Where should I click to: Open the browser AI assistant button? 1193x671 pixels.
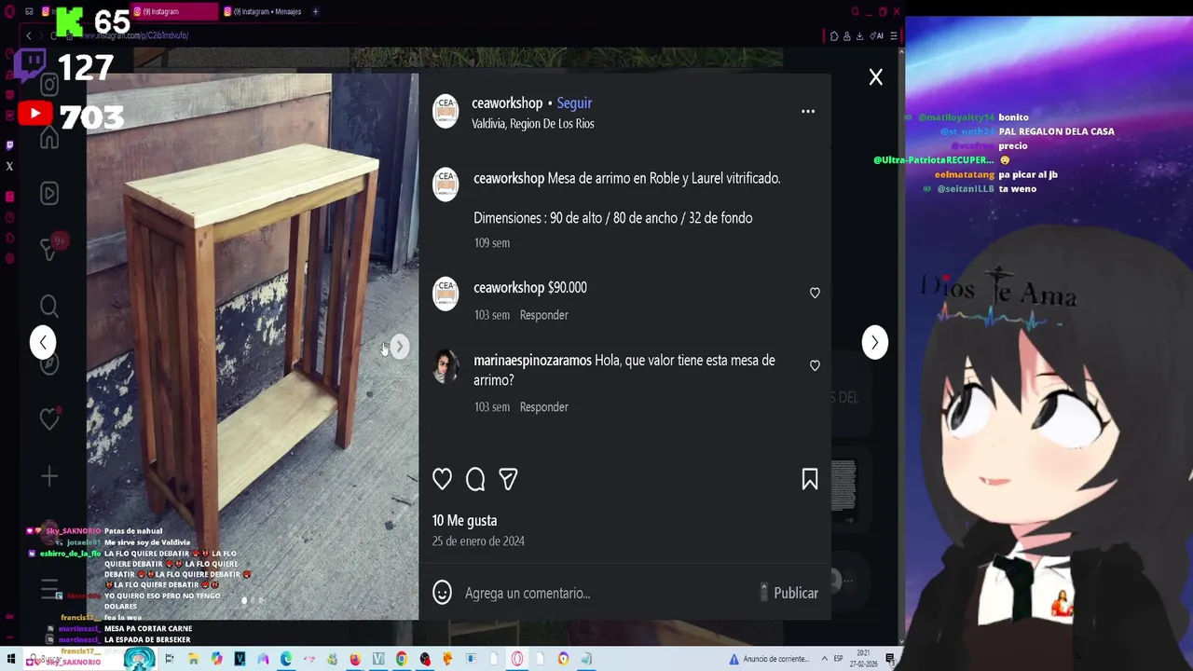pos(876,36)
